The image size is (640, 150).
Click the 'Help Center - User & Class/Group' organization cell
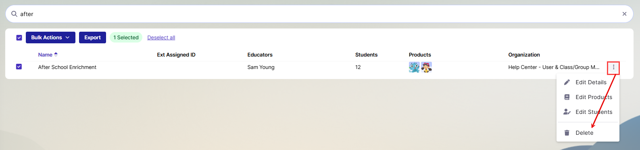[x=554, y=67]
